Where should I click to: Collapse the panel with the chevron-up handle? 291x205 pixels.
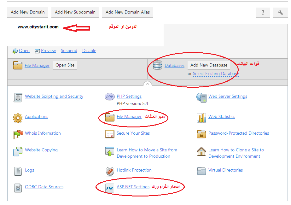pyautogui.click(x=147, y=84)
